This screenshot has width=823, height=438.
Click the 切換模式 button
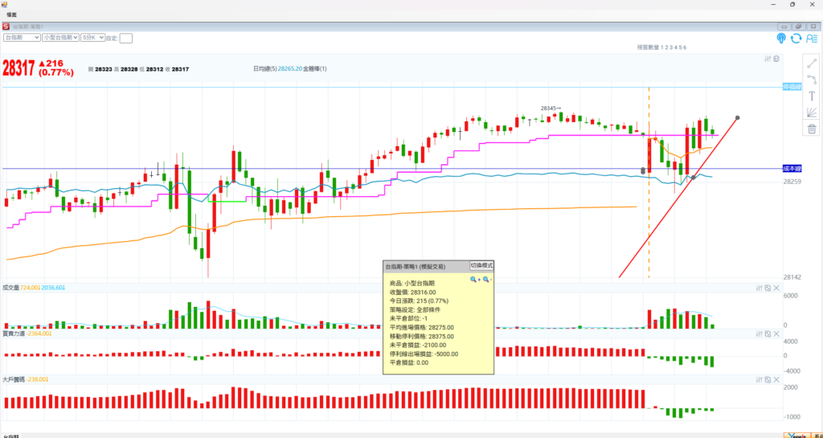pyautogui.click(x=481, y=266)
